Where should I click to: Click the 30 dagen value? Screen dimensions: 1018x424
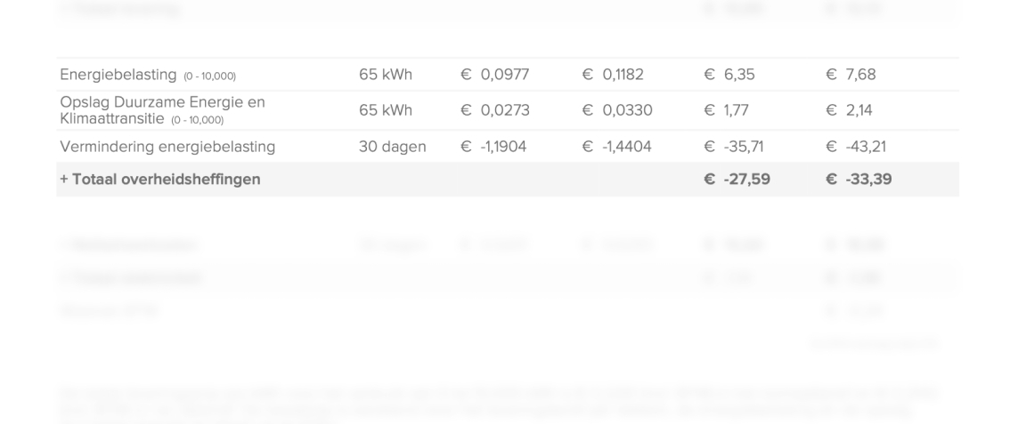392,147
